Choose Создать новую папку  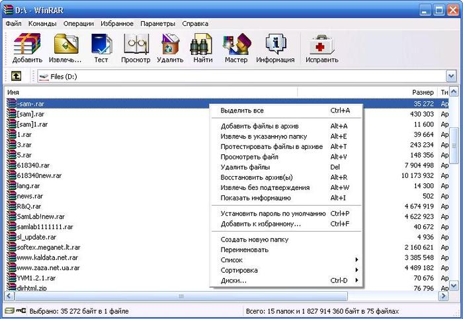click(286, 240)
